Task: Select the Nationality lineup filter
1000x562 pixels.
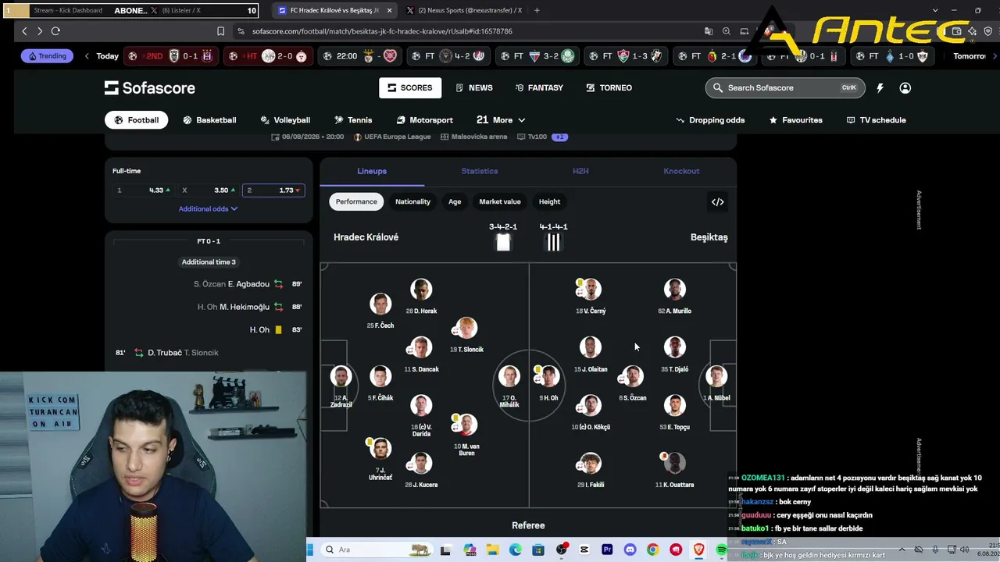Action: click(x=412, y=202)
